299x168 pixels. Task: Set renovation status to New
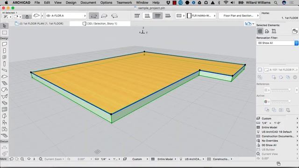pyautogui.click(x=274, y=31)
